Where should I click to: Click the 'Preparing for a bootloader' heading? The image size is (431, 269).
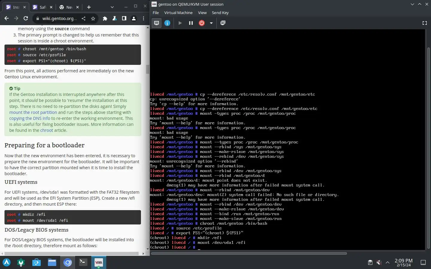pyautogui.click(x=44, y=145)
